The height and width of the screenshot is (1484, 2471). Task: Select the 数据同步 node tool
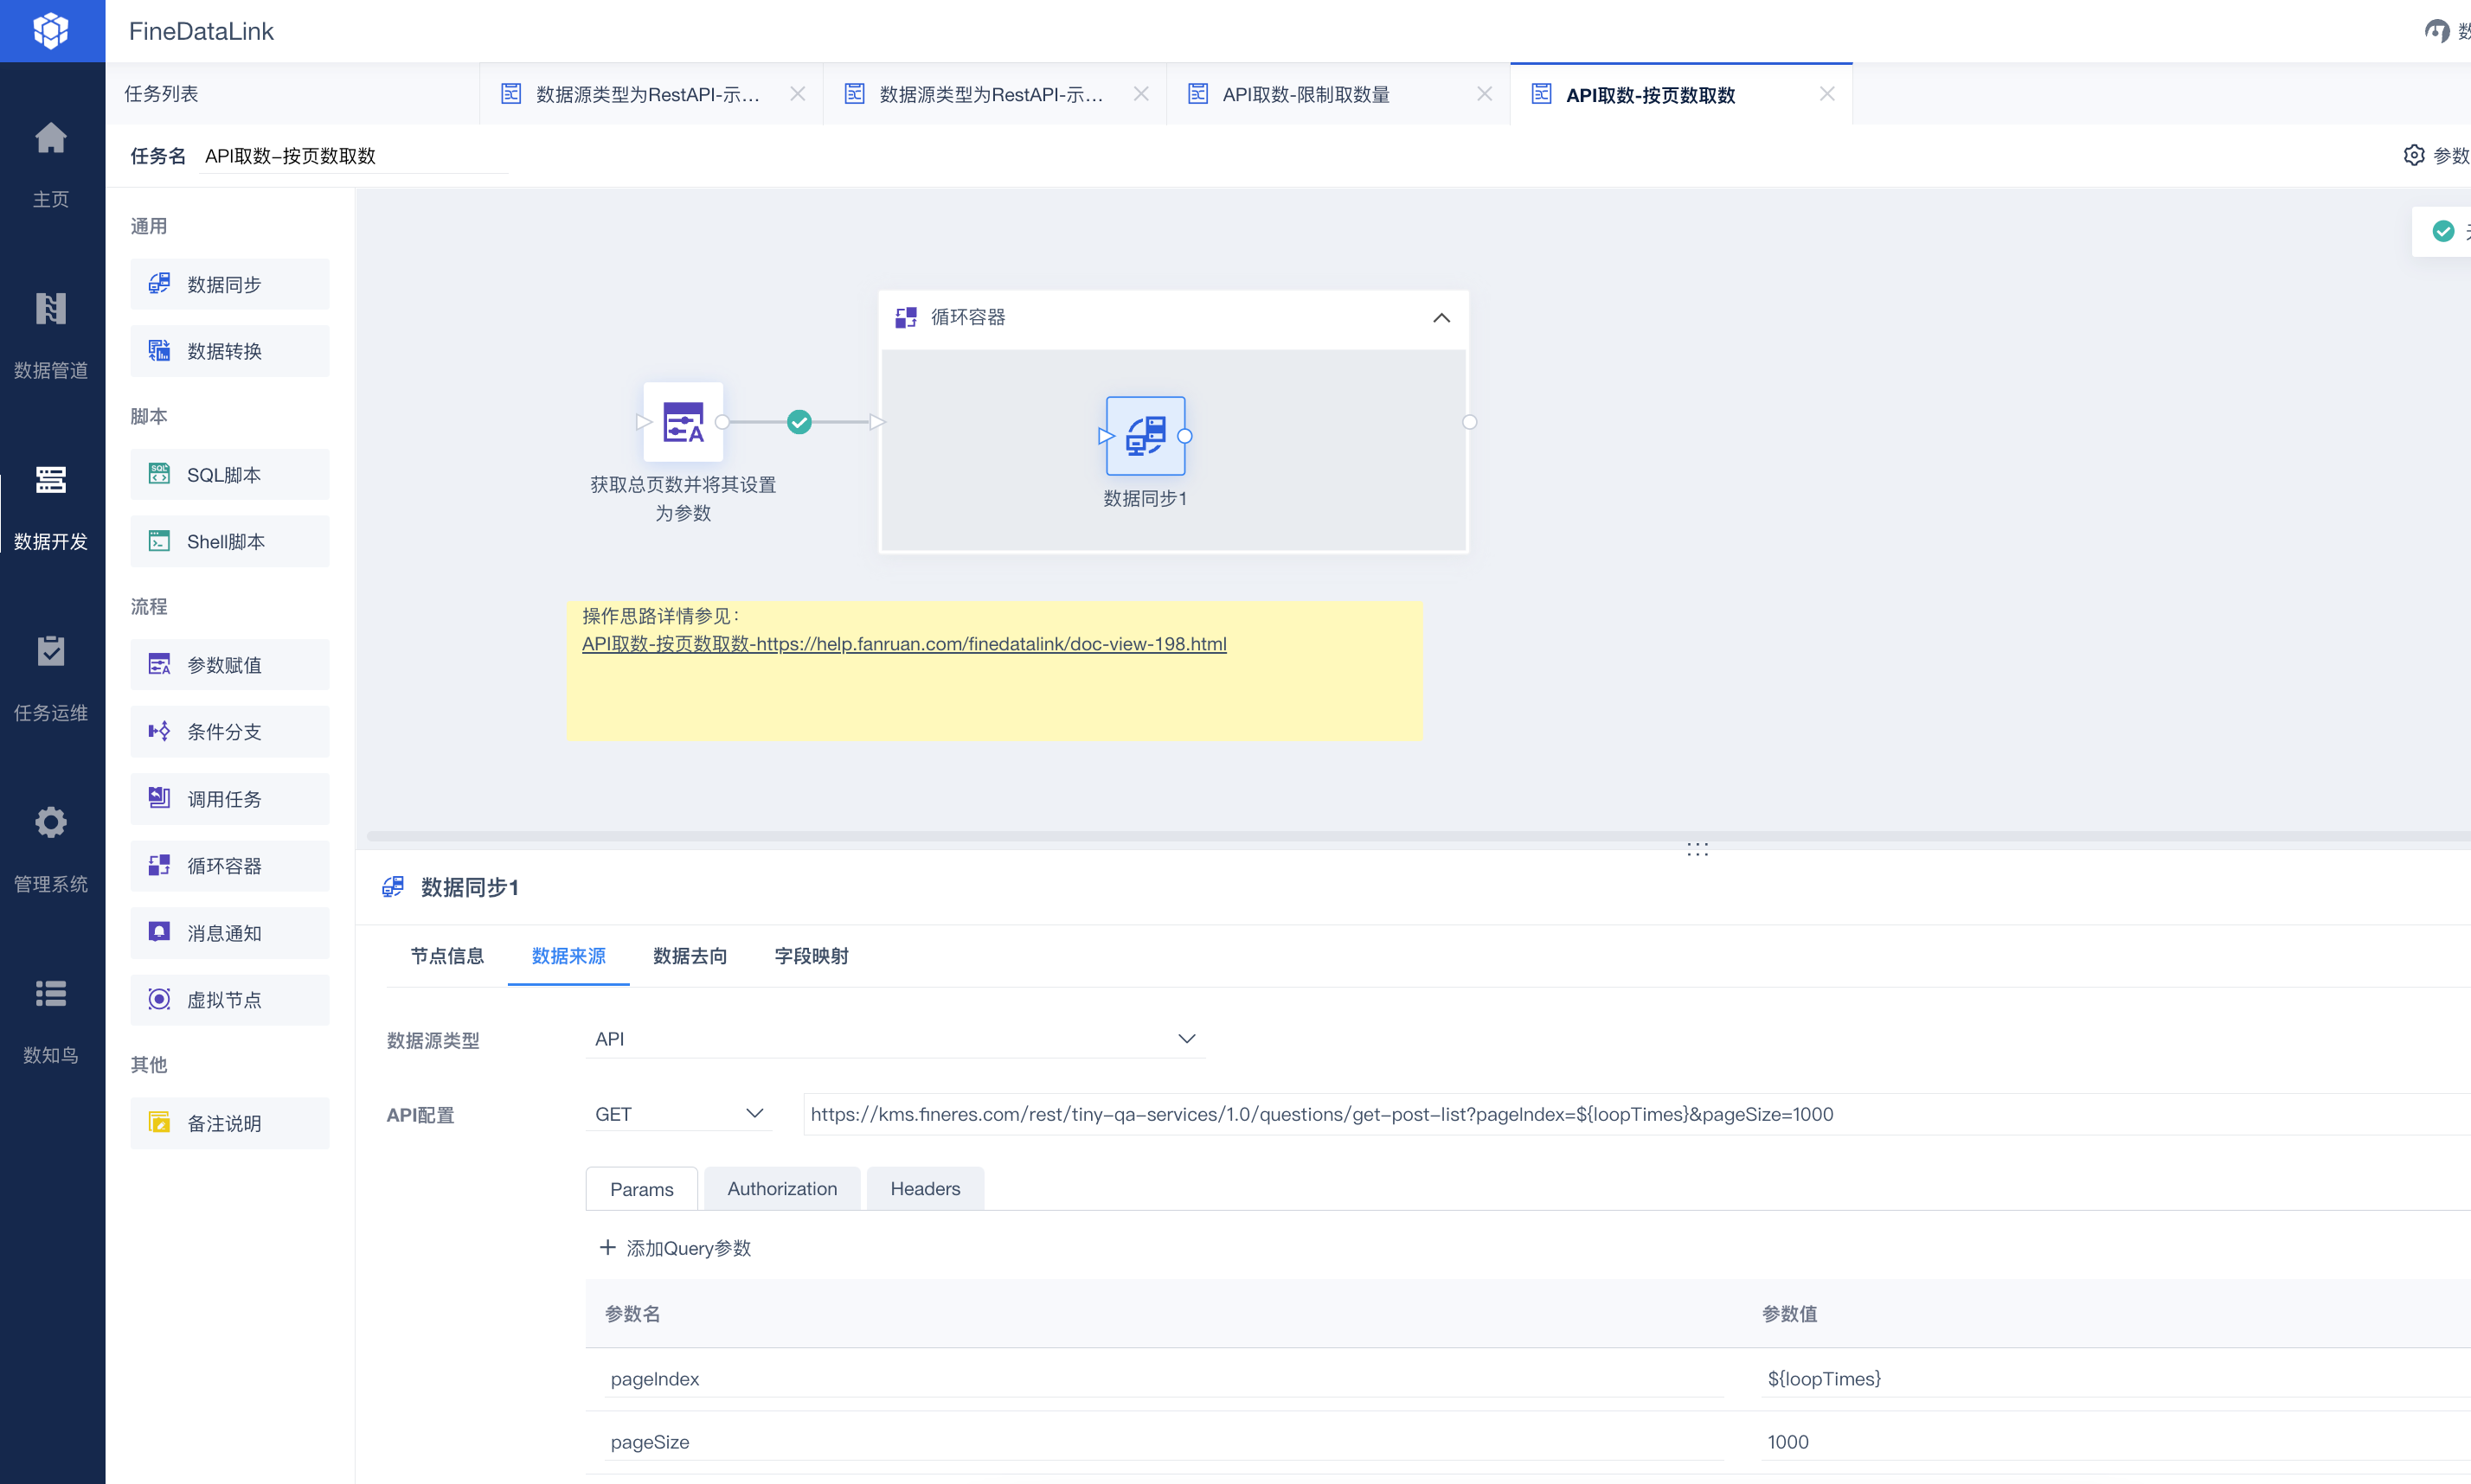tap(229, 284)
